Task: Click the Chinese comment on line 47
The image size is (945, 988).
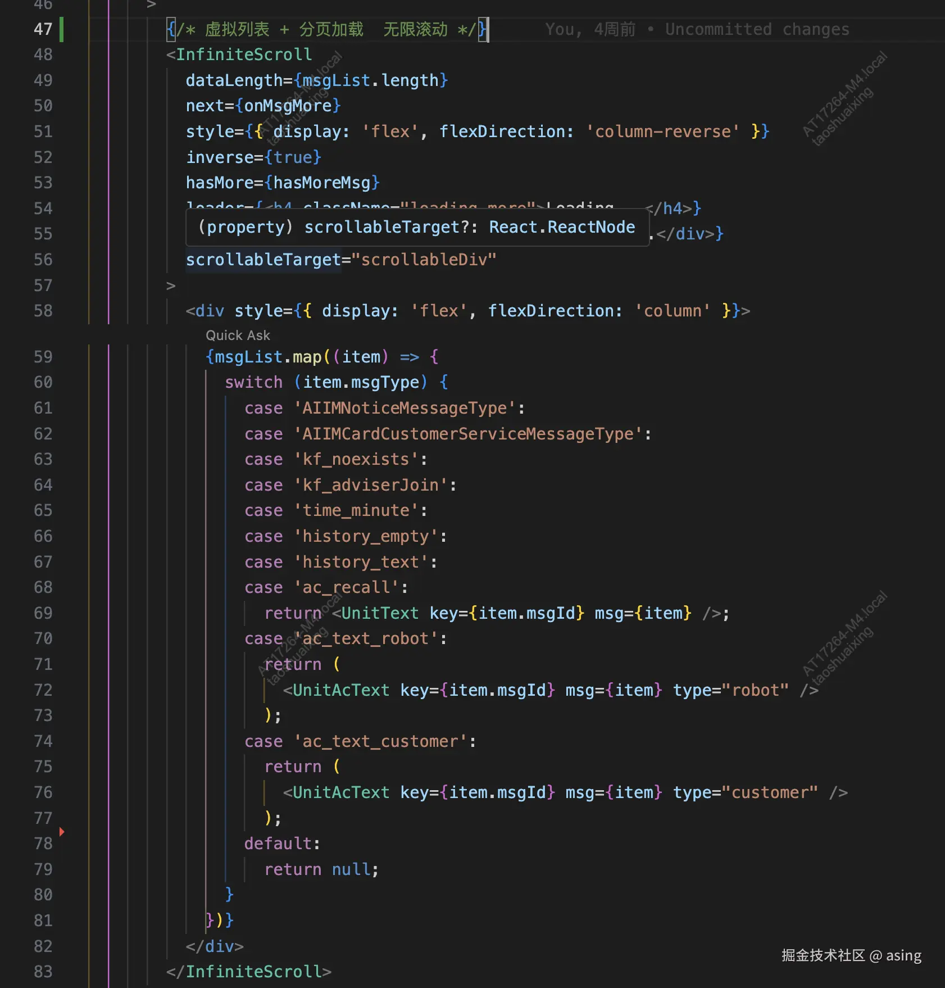Action: pyautogui.click(x=326, y=29)
